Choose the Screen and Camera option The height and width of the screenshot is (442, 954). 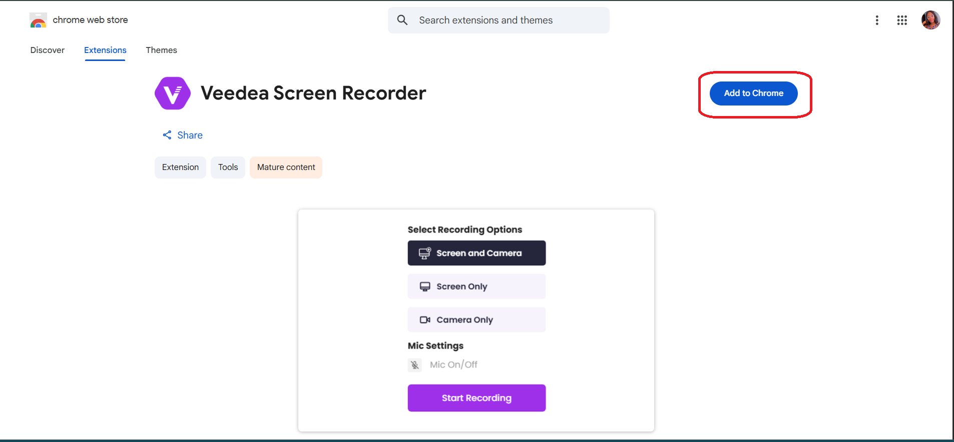tap(476, 253)
